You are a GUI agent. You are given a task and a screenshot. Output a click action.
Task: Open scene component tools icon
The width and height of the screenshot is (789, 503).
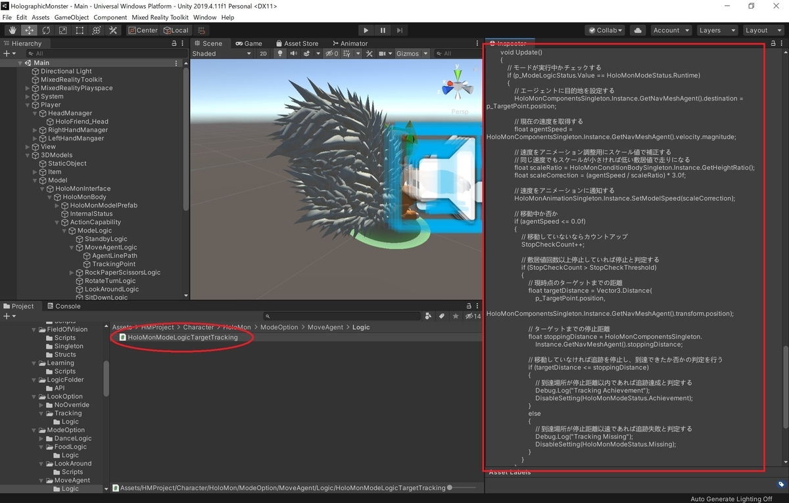coord(370,54)
